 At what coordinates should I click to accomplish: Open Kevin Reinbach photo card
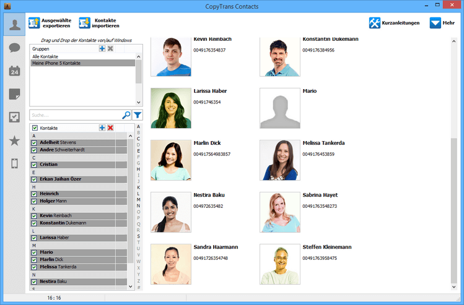click(171, 57)
